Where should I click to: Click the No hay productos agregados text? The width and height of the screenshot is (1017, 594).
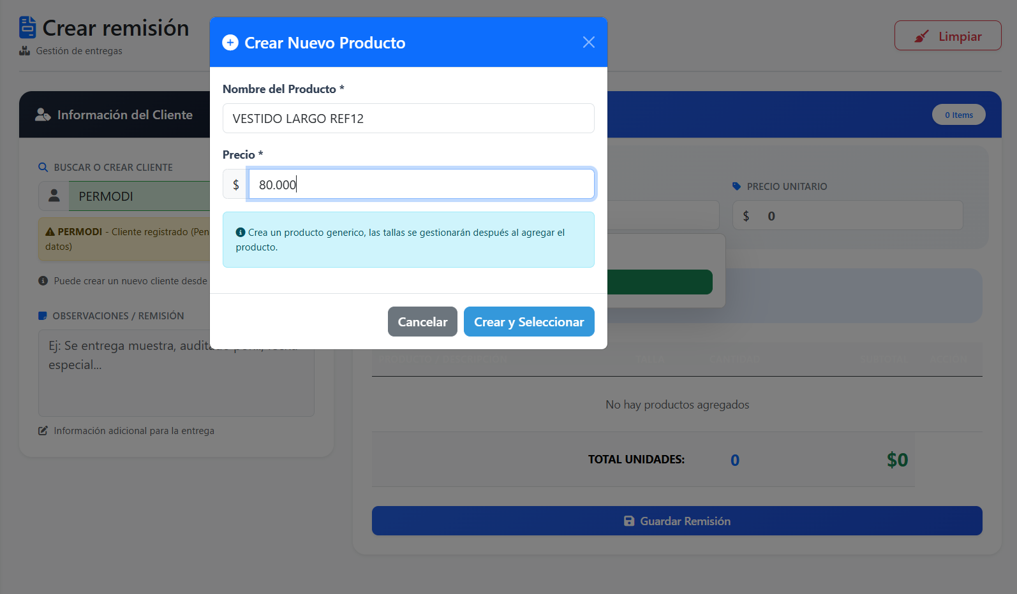click(x=677, y=405)
